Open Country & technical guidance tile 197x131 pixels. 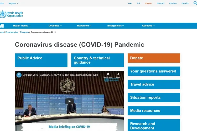point(97,60)
